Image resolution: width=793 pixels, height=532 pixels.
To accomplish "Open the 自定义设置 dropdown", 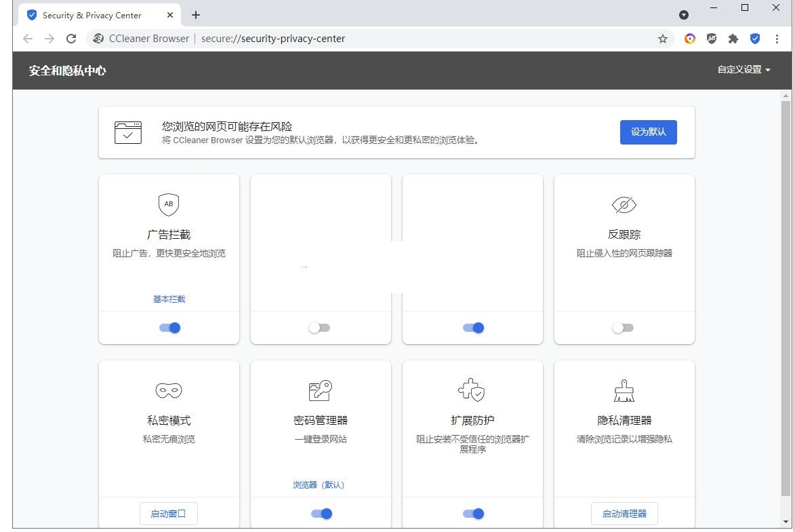I will tap(743, 69).
